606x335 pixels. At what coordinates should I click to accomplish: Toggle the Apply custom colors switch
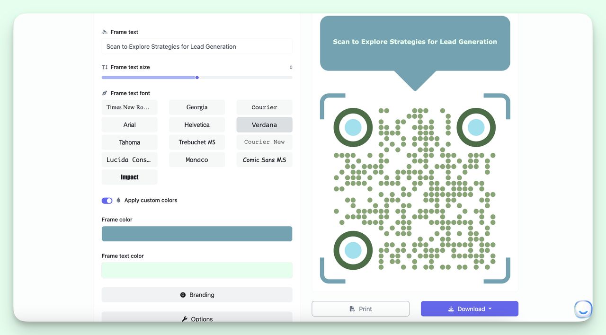(x=107, y=201)
